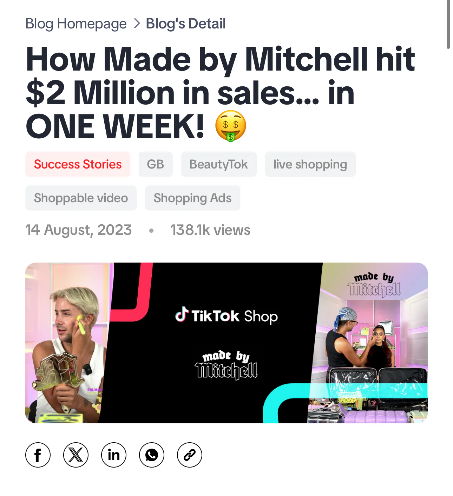The height and width of the screenshot is (496, 453).
Task: Click the money-mouth emoji in the title
Action: coord(230,126)
